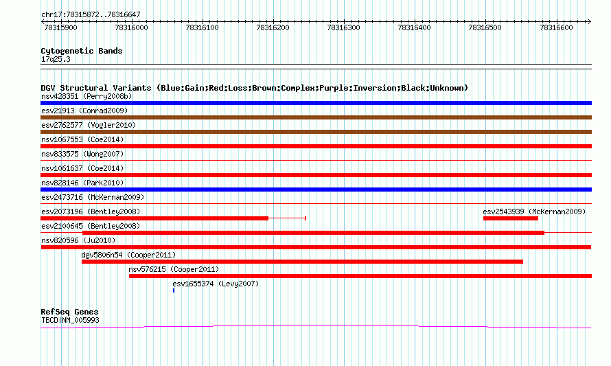Select the 17q25.3 band label
The height and width of the screenshot is (366, 611).
coord(56,59)
